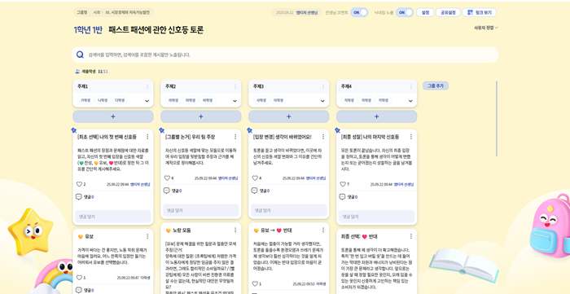Click 댓글 달기 field on [최종 성찰] post
This screenshot has width=570, height=294.
[376, 217]
